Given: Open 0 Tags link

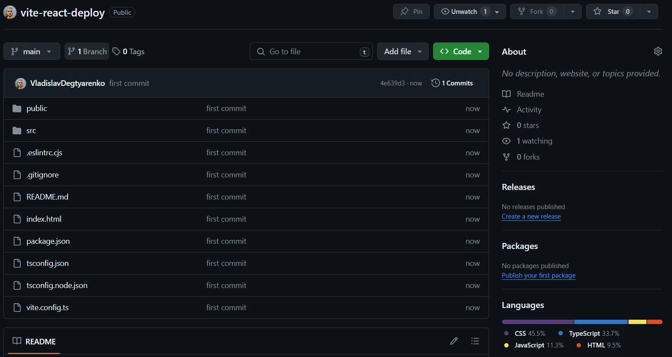Looking at the screenshot, I should (x=128, y=51).
